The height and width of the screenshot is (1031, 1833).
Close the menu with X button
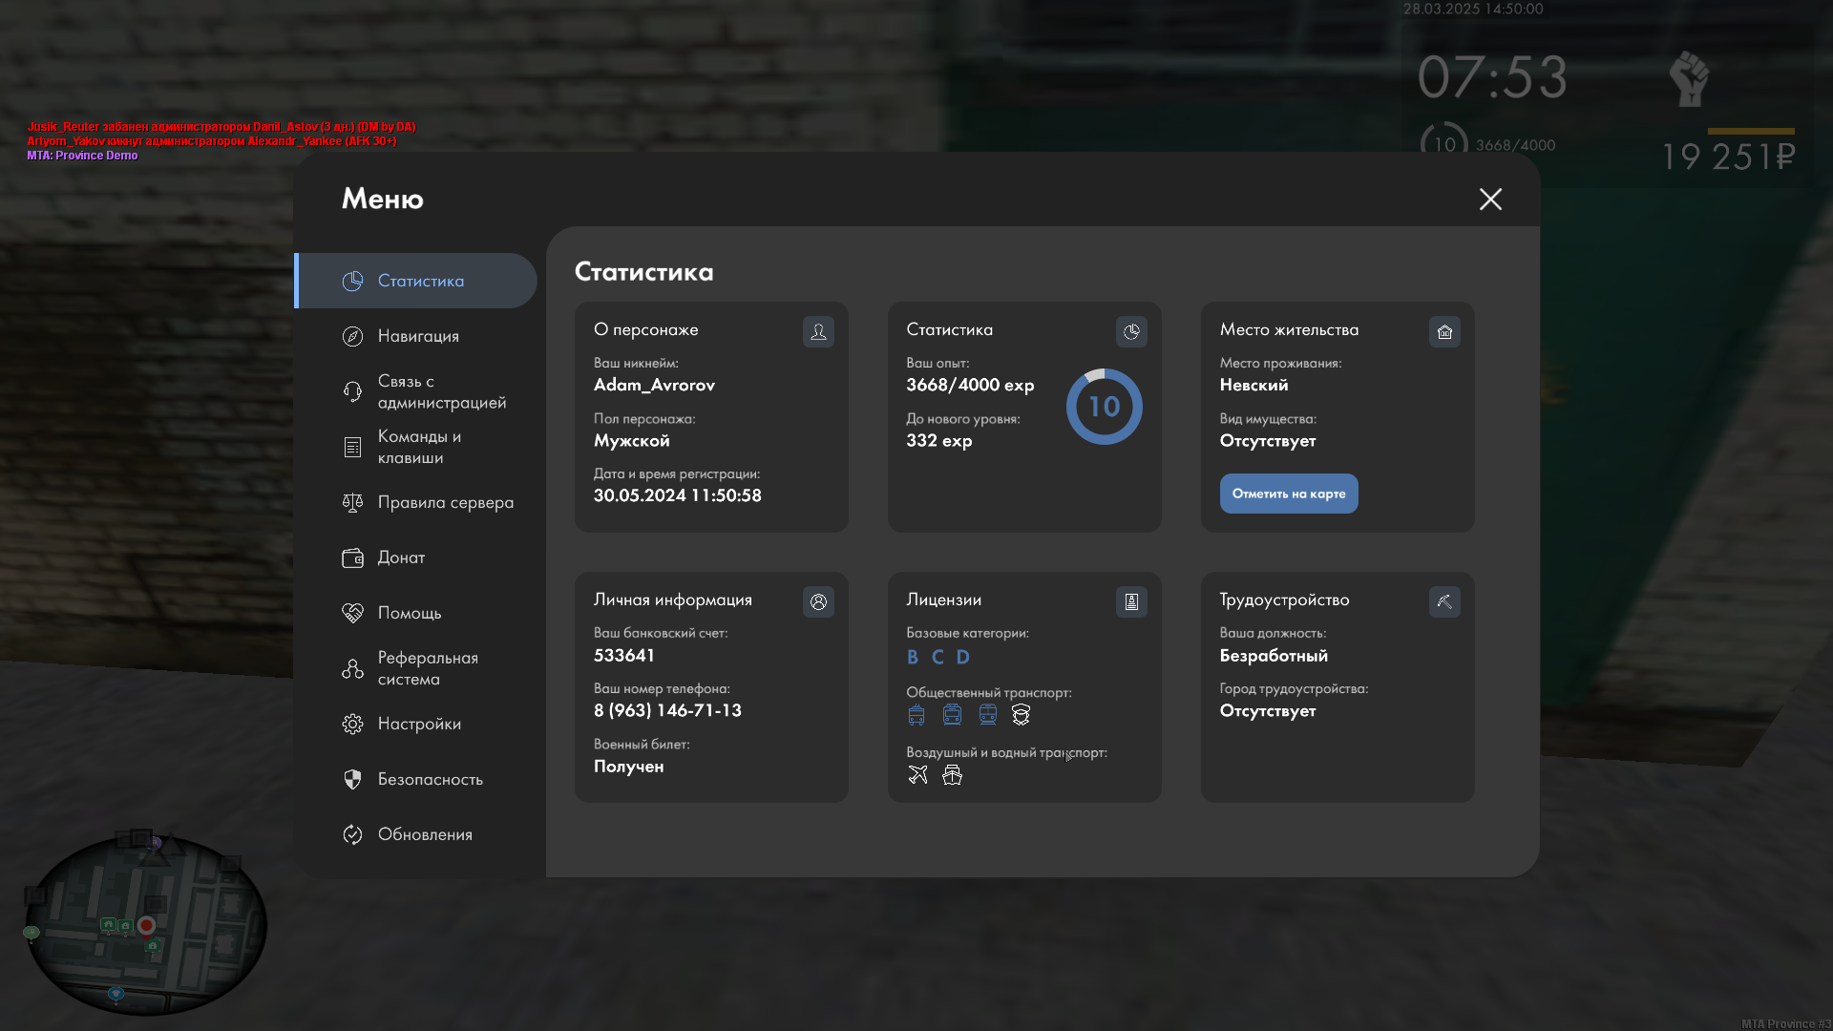pos(1490,199)
